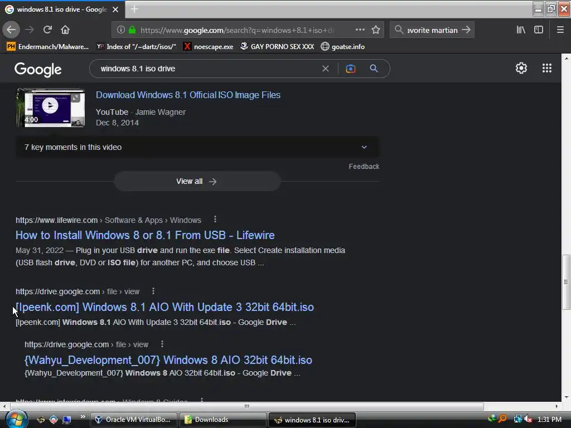Go back with the browser back arrow
This screenshot has height=428, width=571.
(11, 30)
